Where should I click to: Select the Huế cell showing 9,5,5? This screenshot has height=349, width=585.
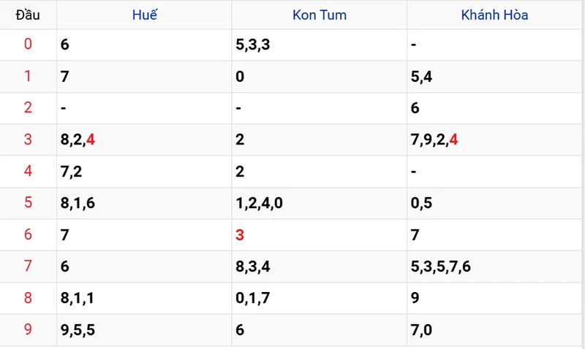click(78, 330)
